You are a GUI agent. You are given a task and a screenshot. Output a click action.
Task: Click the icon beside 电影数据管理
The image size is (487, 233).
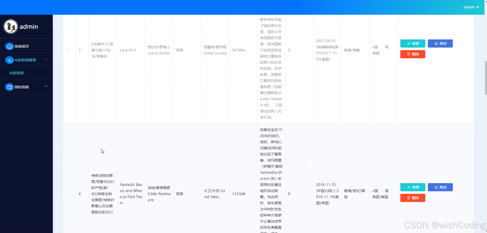point(9,60)
